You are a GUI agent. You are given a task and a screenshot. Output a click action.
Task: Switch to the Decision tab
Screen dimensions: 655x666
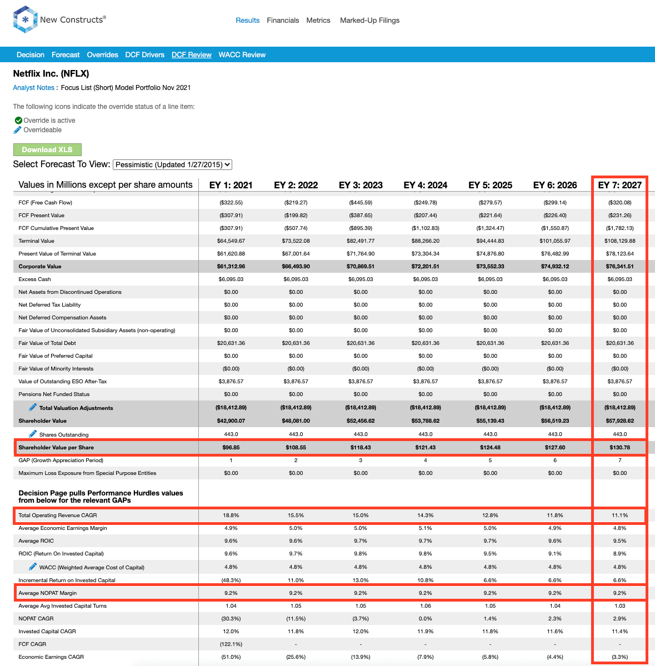(31, 55)
